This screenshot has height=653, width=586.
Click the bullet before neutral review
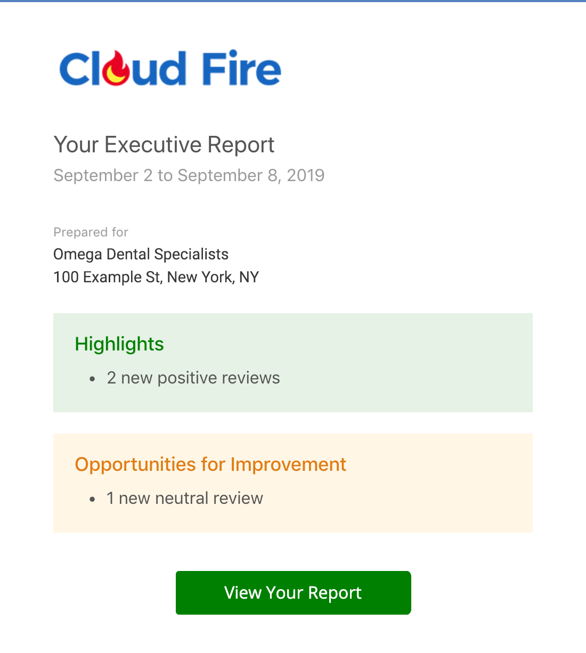pos(93,499)
